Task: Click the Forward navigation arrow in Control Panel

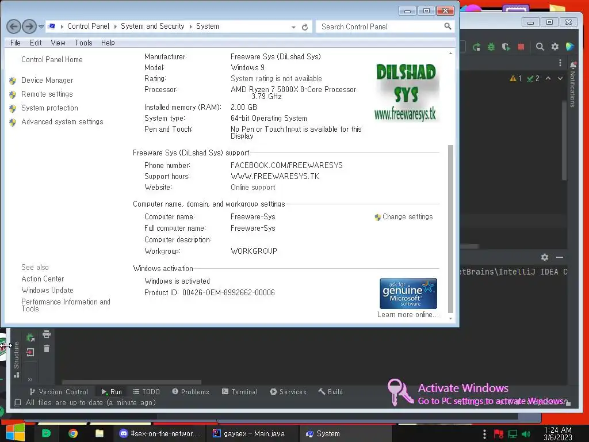Action: click(x=29, y=26)
